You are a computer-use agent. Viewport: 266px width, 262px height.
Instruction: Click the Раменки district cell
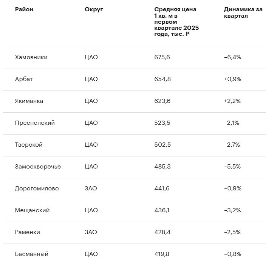coord(28,232)
